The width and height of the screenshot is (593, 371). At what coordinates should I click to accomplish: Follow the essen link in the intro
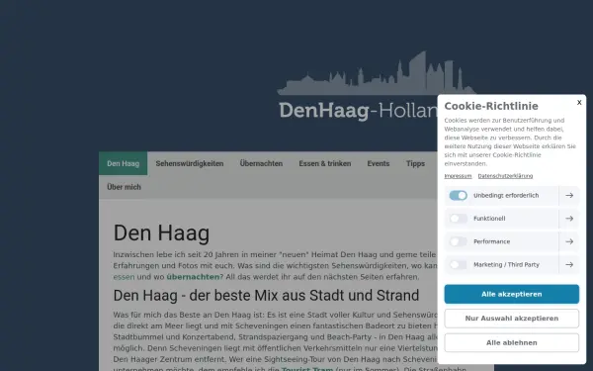tap(124, 277)
